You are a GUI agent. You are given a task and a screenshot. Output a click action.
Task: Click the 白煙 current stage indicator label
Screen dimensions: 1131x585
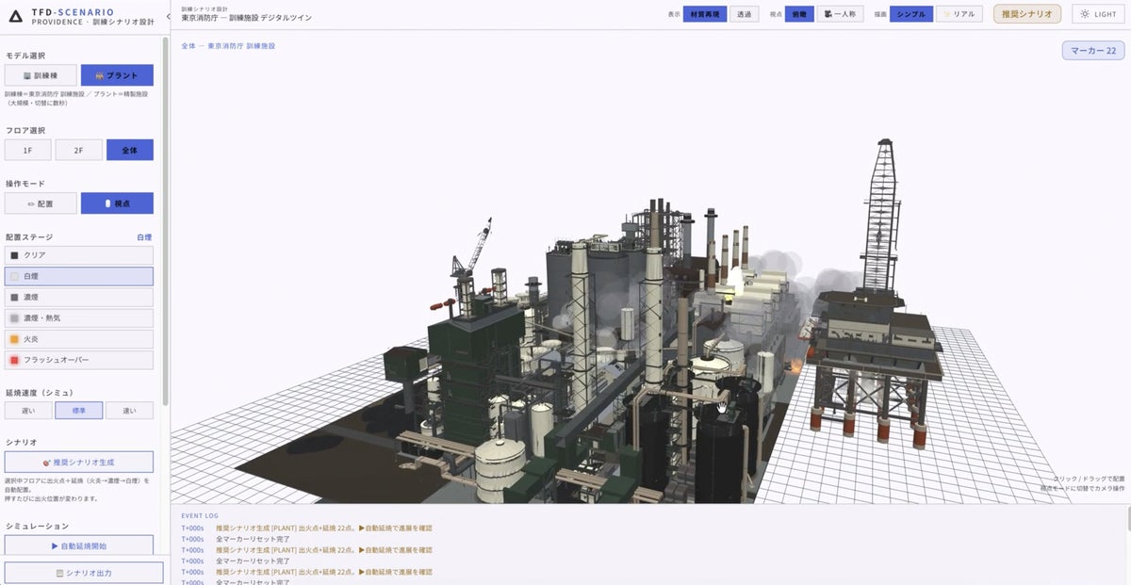pyautogui.click(x=143, y=237)
